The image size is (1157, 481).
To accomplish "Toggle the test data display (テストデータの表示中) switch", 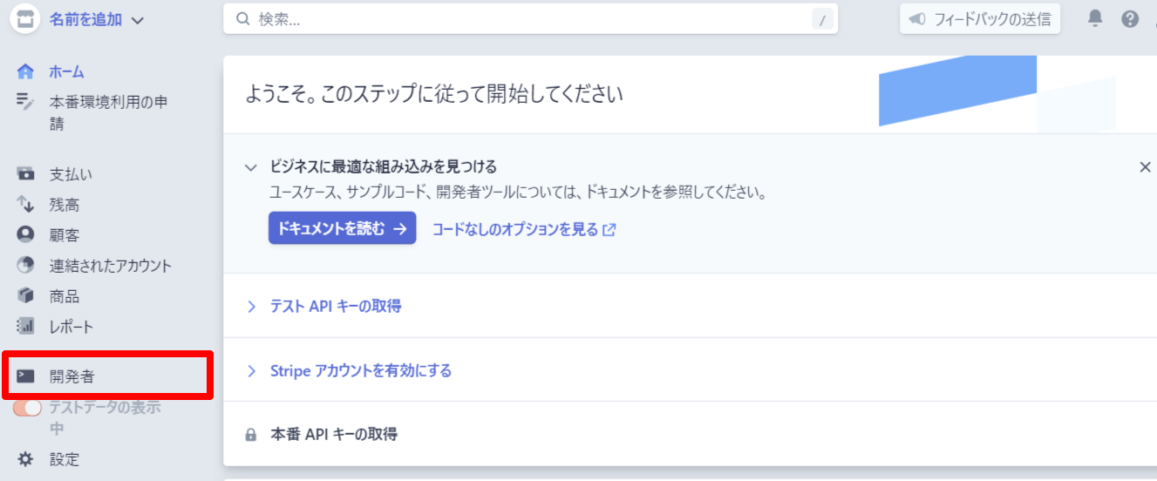I will pos(28,408).
